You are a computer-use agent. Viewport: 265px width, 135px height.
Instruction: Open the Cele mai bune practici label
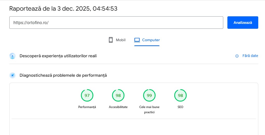pos(149,109)
